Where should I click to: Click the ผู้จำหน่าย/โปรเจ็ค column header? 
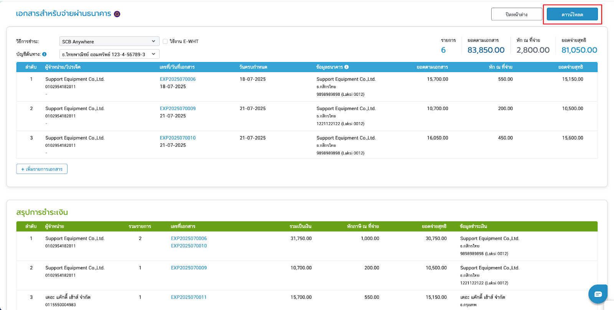click(63, 67)
